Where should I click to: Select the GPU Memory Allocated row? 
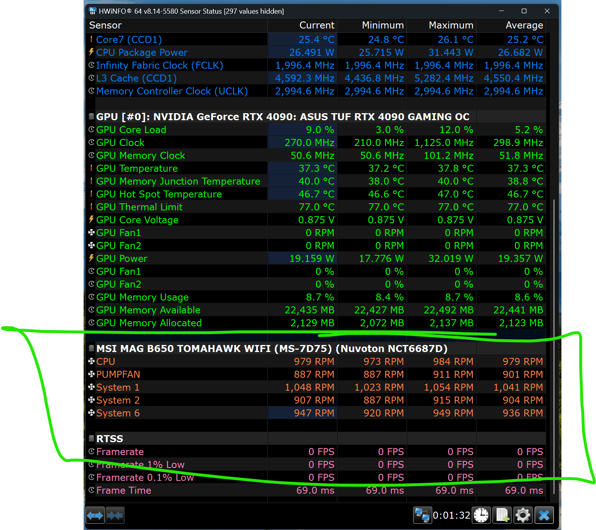(x=316, y=323)
